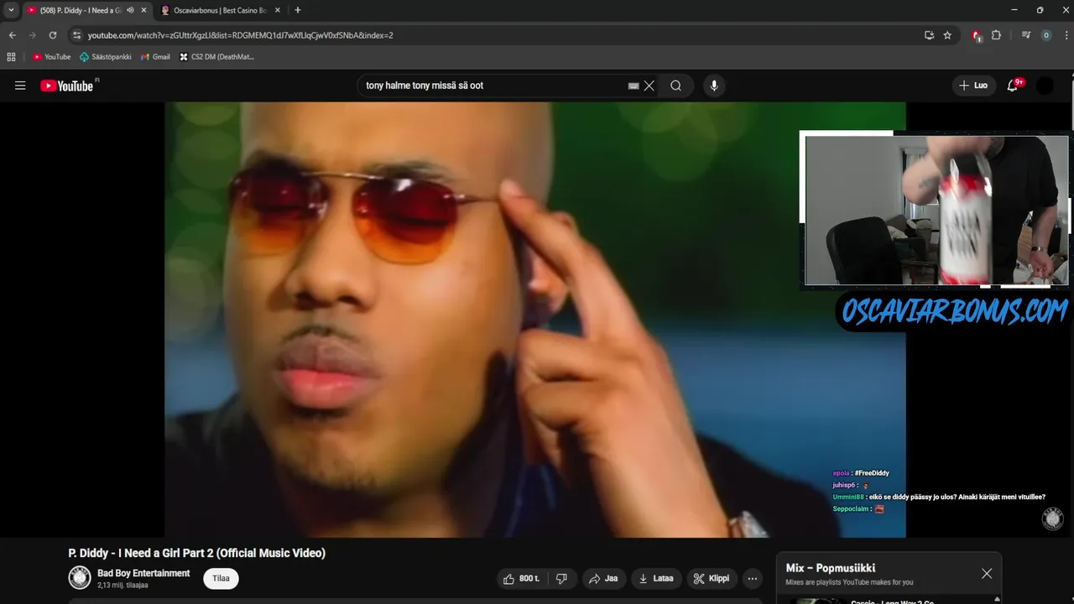Switch to the Oscaviarbonus casino tab
This screenshot has height=604, width=1074.
[218, 10]
